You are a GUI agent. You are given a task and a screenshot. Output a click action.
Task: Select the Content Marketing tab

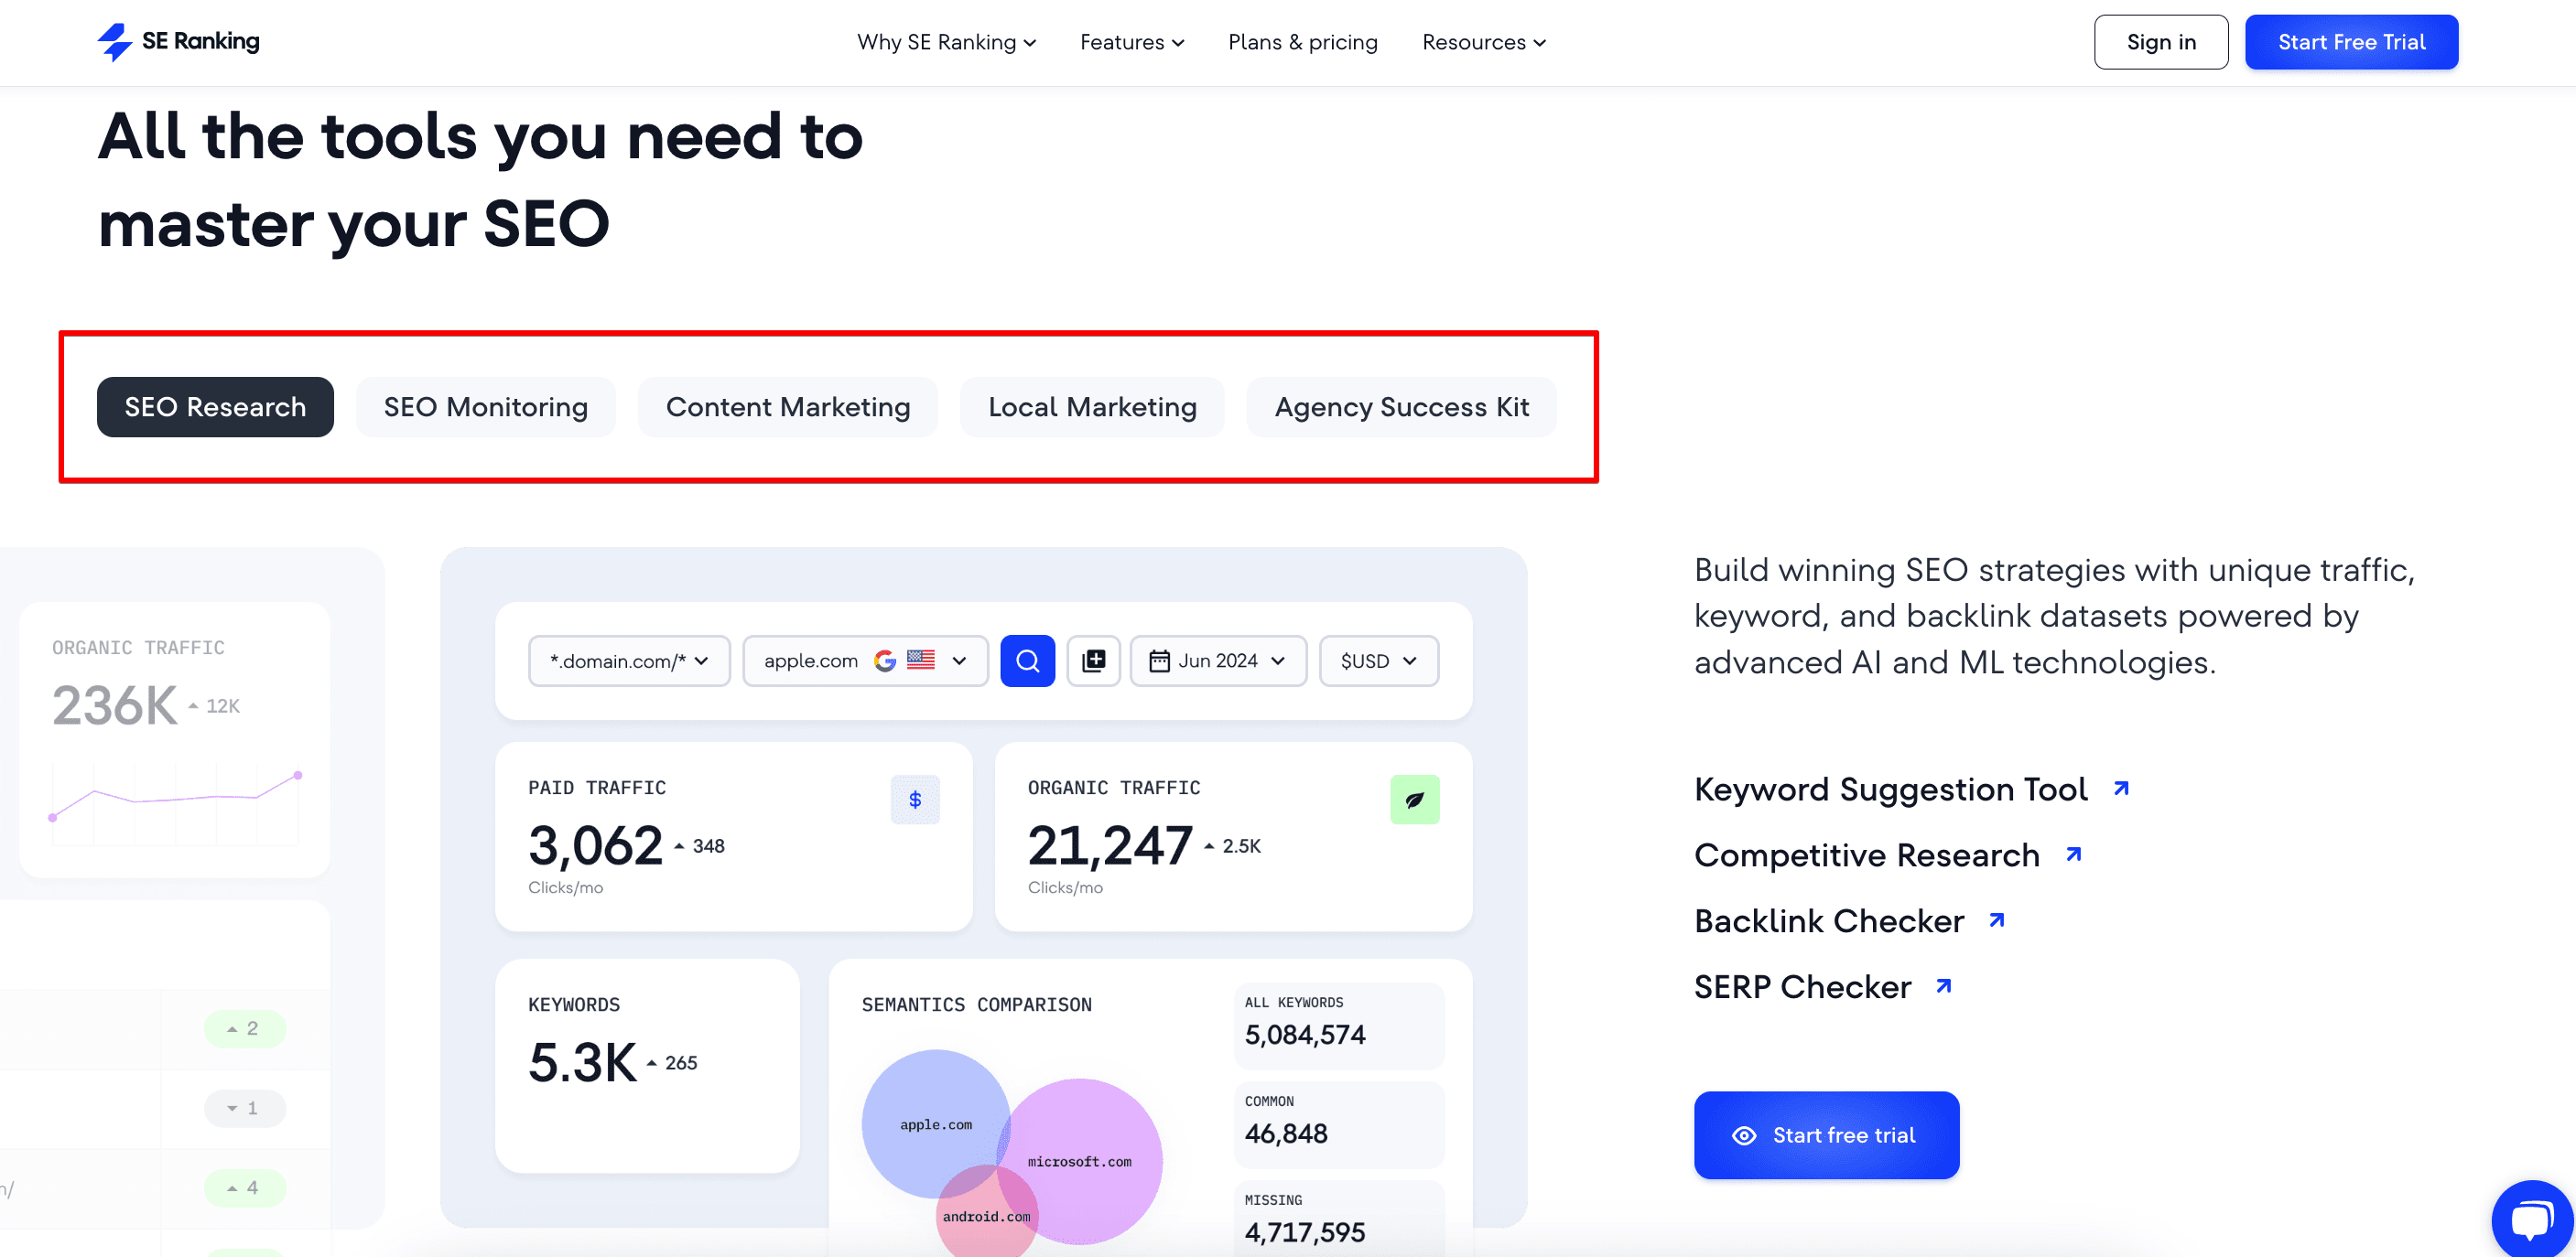(x=788, y=405)
